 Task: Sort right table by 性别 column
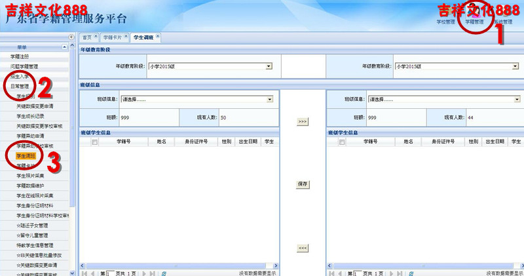pos(473,142)
